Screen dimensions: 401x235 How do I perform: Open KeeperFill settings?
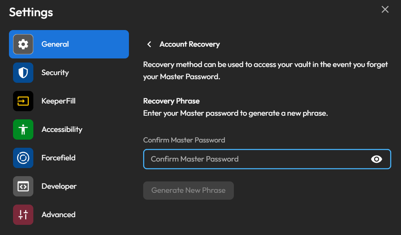[69, 101]
